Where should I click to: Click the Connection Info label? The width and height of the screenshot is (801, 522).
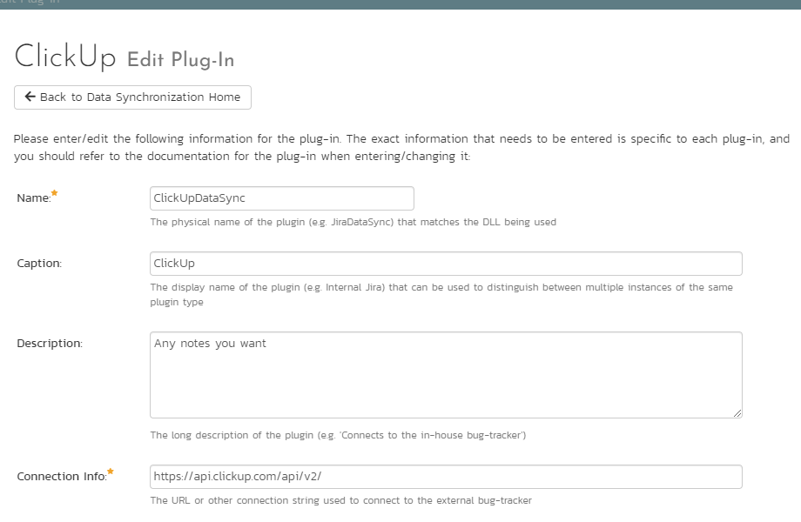coord(62,477)
